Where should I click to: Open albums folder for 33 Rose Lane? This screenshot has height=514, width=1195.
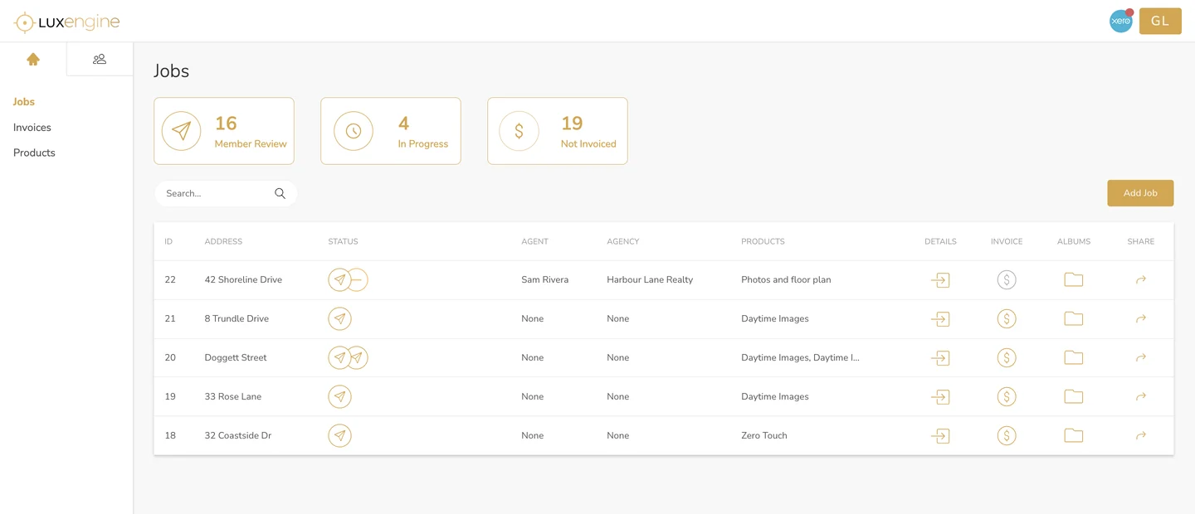1074,397
